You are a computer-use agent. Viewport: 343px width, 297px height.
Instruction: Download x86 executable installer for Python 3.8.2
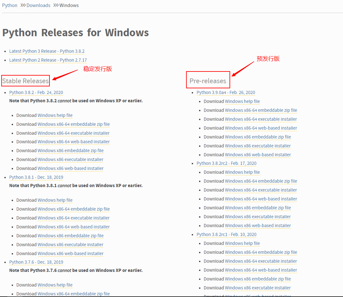click(70, 159)
